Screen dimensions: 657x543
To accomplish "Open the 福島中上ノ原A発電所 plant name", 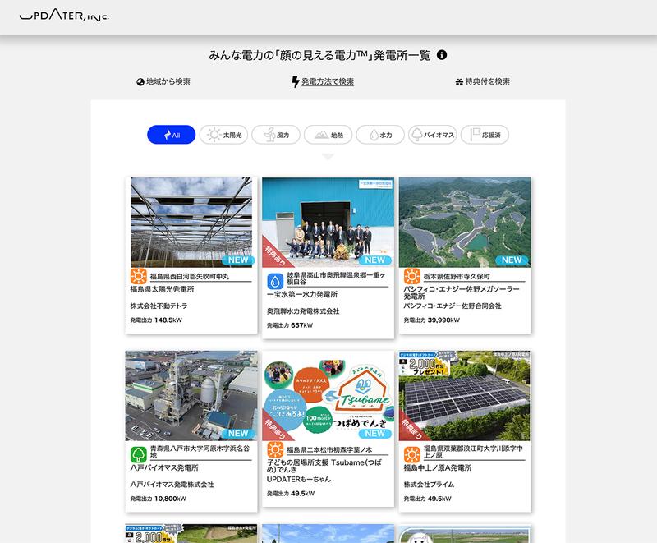I will coord(438,467).
